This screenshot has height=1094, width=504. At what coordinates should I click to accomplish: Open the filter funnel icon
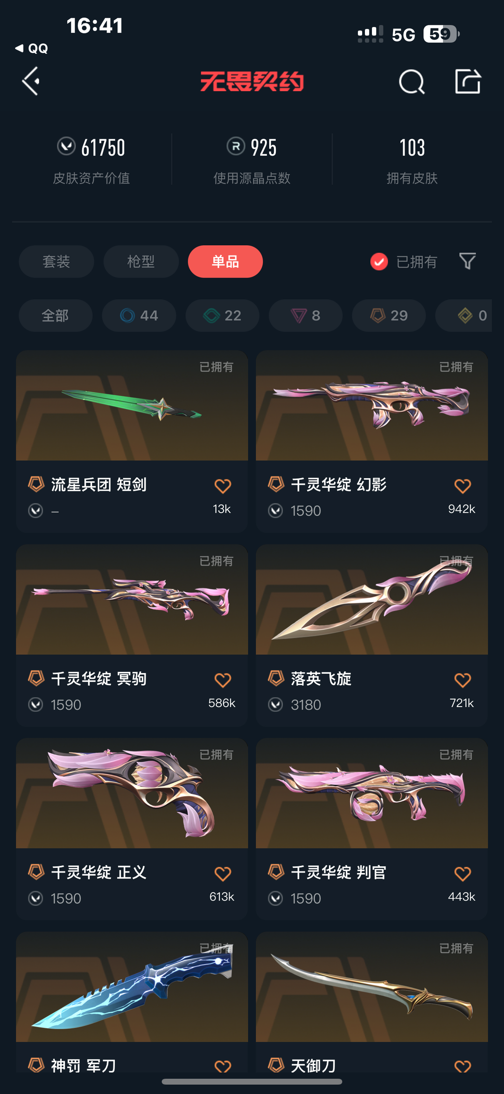tap(467, 261)
